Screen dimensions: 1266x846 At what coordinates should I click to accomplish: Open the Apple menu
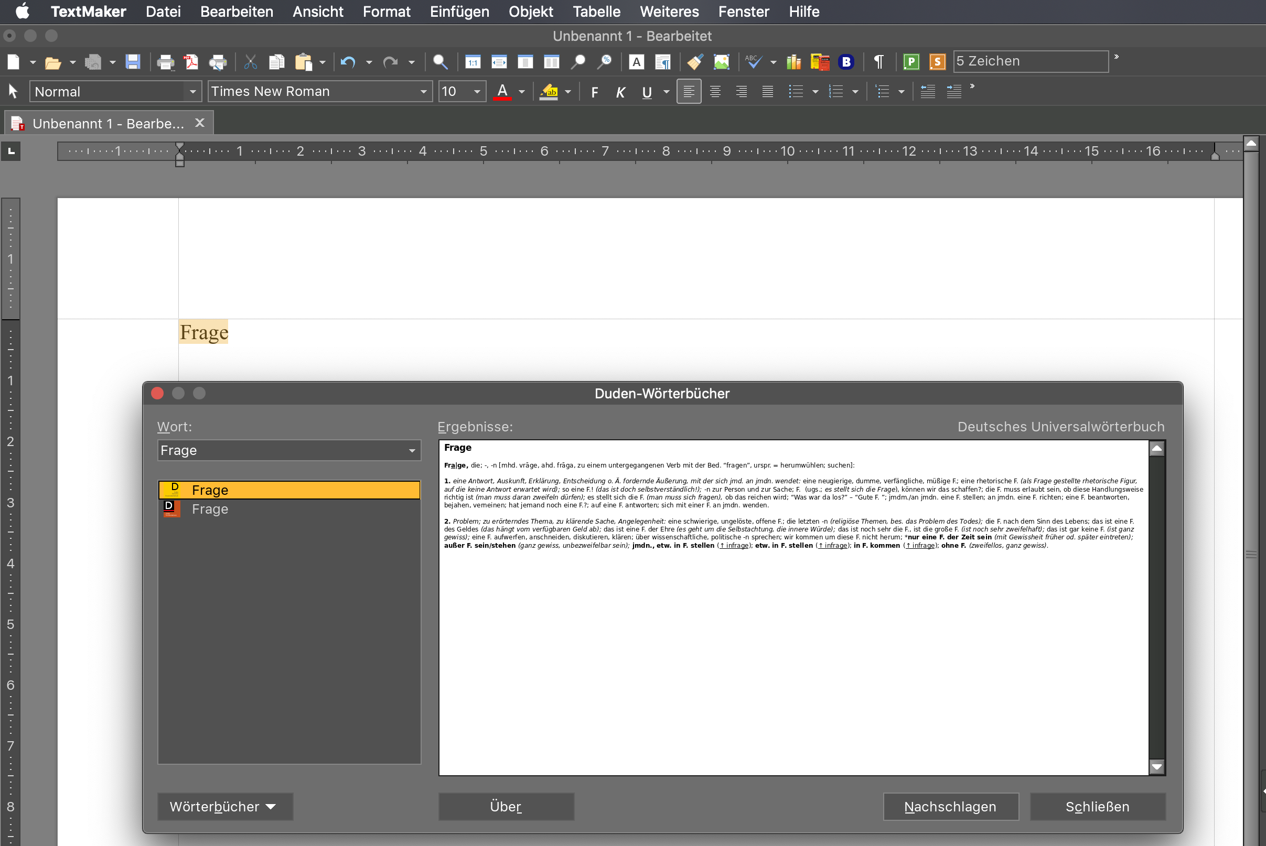click(23, 11)
